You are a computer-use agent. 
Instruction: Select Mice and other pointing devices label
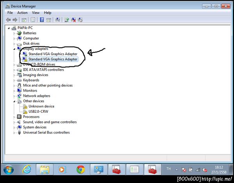coord(48,85)
